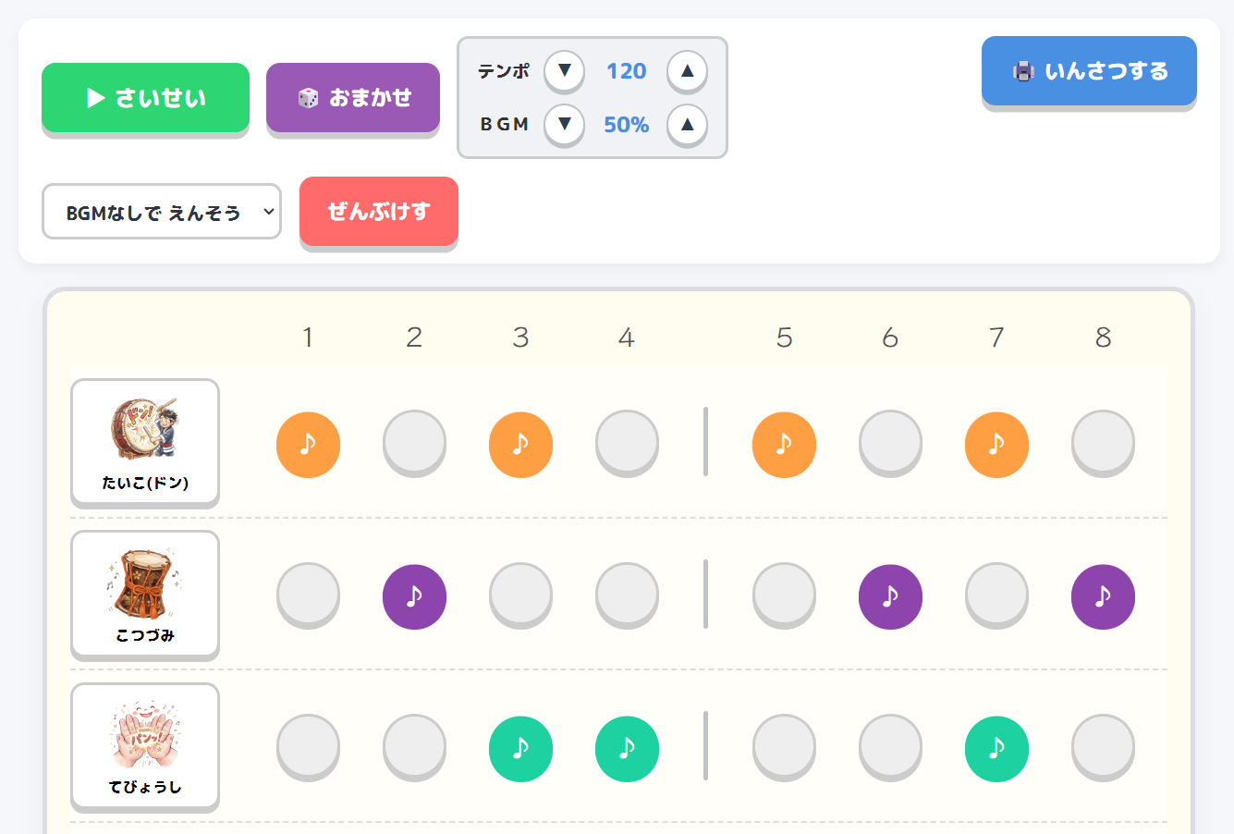Increase the tempo above 120
This screenshot has width=1234, height=834.
coord(687,70)
